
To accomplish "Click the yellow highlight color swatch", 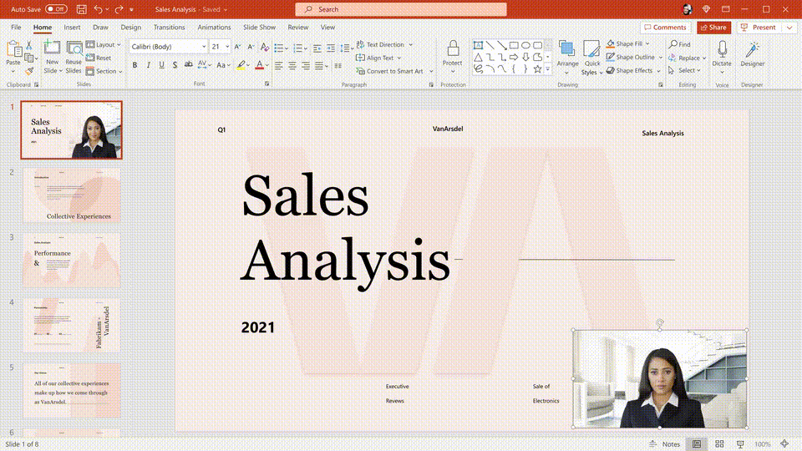I will pyautogui.click(x=241, y=65).
